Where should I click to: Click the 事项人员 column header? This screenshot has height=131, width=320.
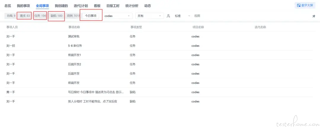tap(12, 27)
